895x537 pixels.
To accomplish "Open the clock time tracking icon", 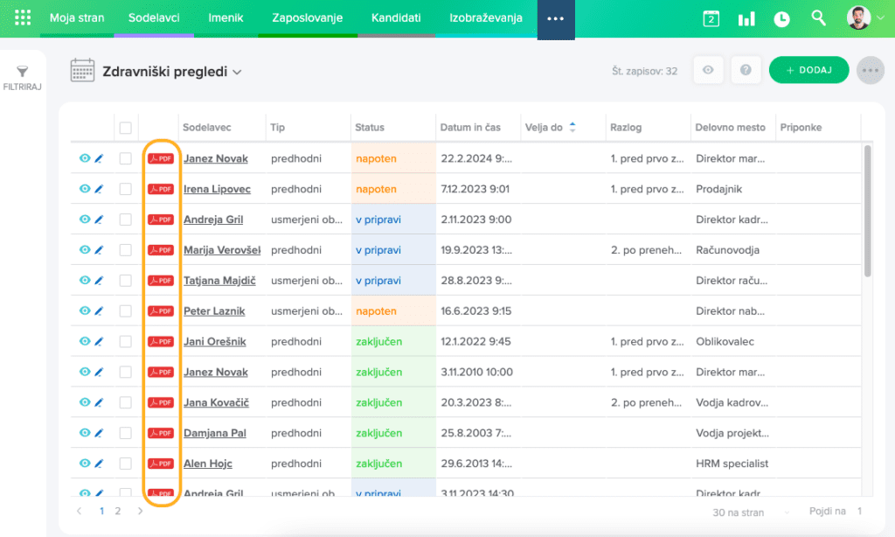I will tap(781, 18).
